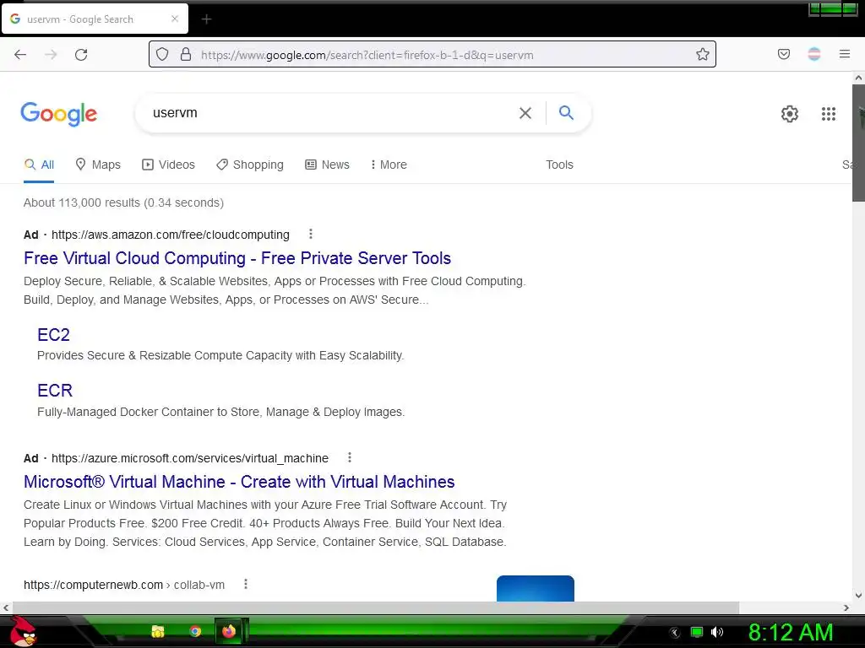Switch to the Videos tab
Screen dimensions: 865x648
tap(168, 165)
